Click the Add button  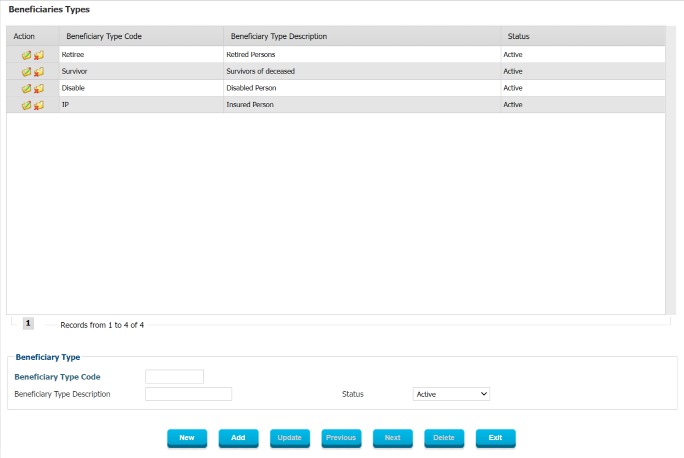238,438
